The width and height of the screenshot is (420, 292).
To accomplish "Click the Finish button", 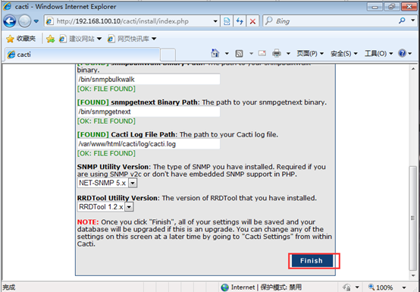I will pos(312,261).
